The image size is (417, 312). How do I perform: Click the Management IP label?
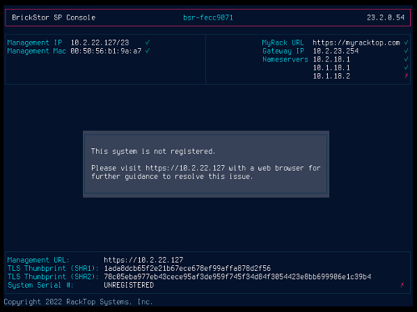pyautogui.click(x=35, y=42)
